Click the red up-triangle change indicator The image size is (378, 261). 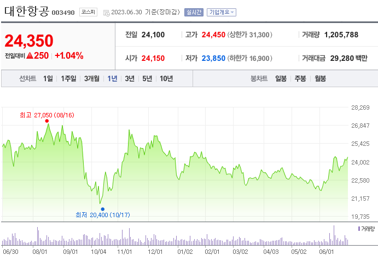(x=30, y=55)
